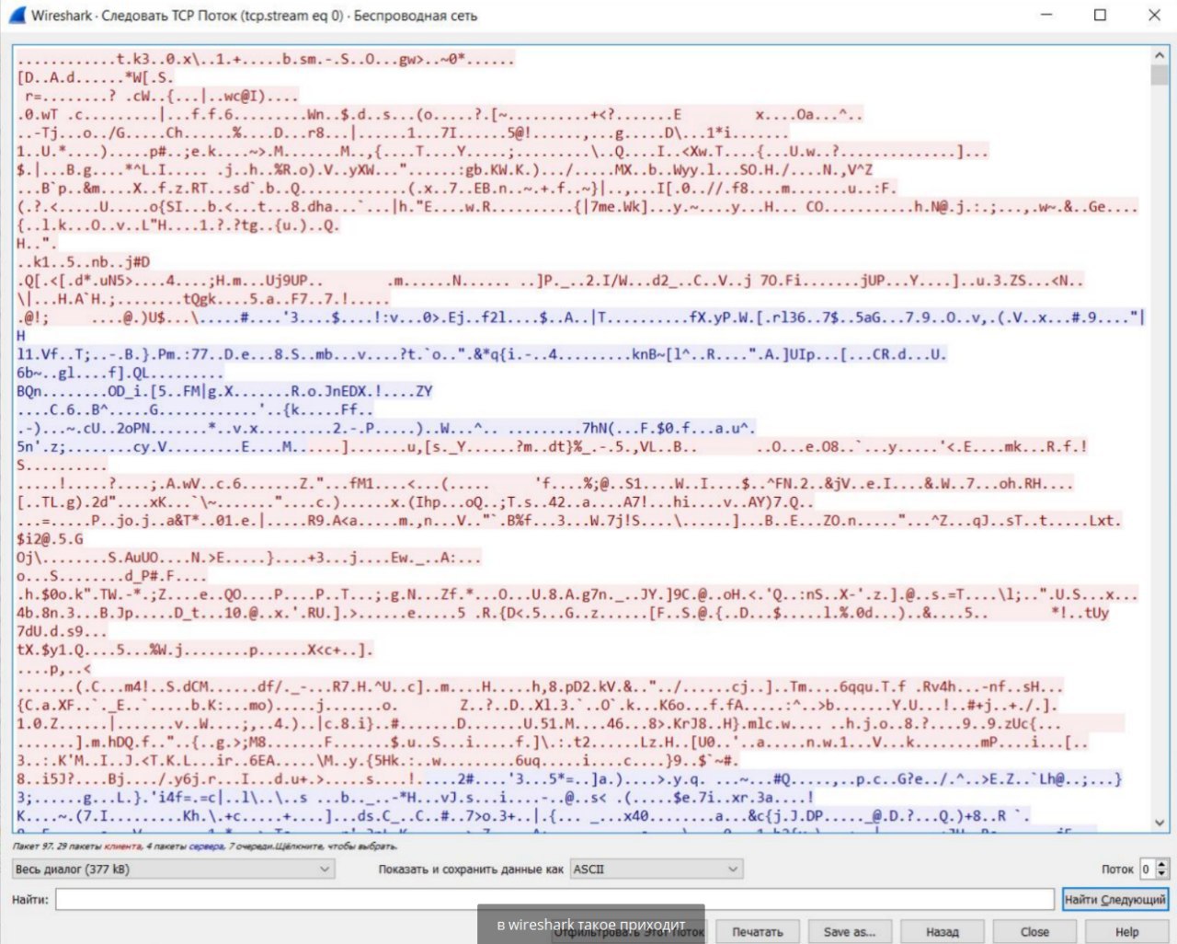The height and width of the screenshot is (944, 1177).
Task: Click the Найти search input field
Action: pyautogui.click(x=554, y=899)
